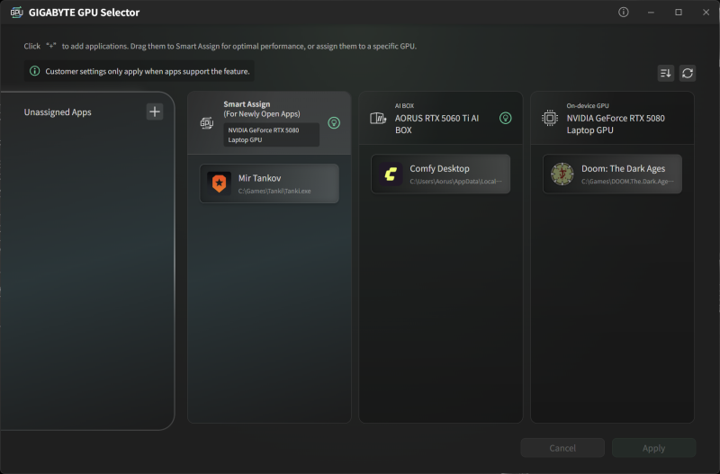Screen dimensions: 720x474
Task: Click the lightbulb icon beside AORUS RTX 5060 Ti
Action: pos(505,118)
